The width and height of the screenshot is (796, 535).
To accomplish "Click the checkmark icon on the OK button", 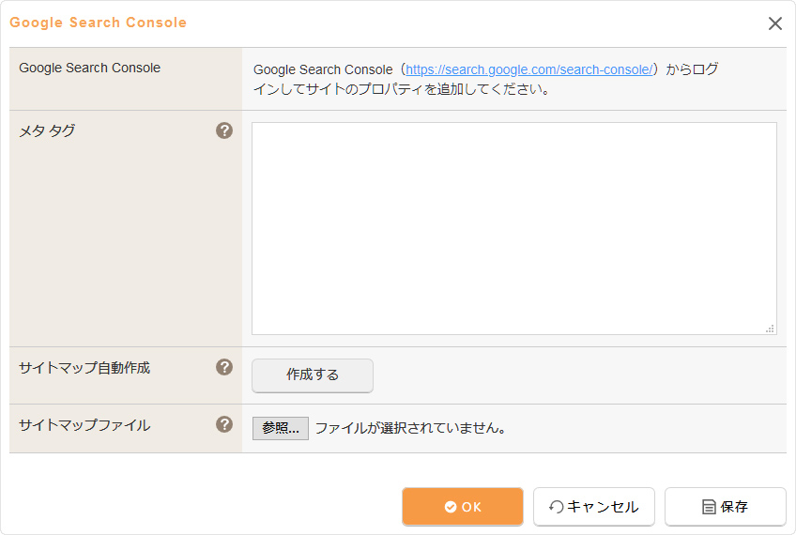I will pos(451,507).
